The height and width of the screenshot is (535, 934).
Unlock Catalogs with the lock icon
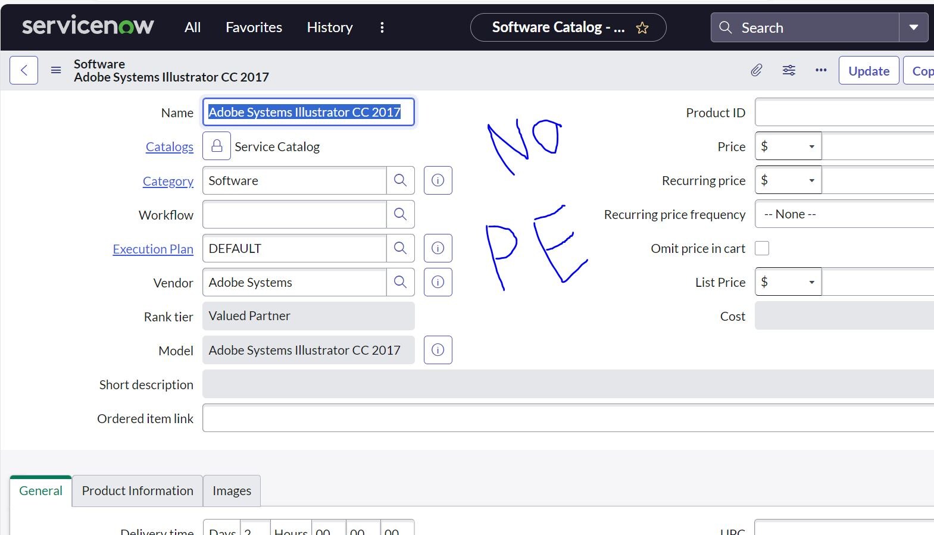click(x=217, y=146)
